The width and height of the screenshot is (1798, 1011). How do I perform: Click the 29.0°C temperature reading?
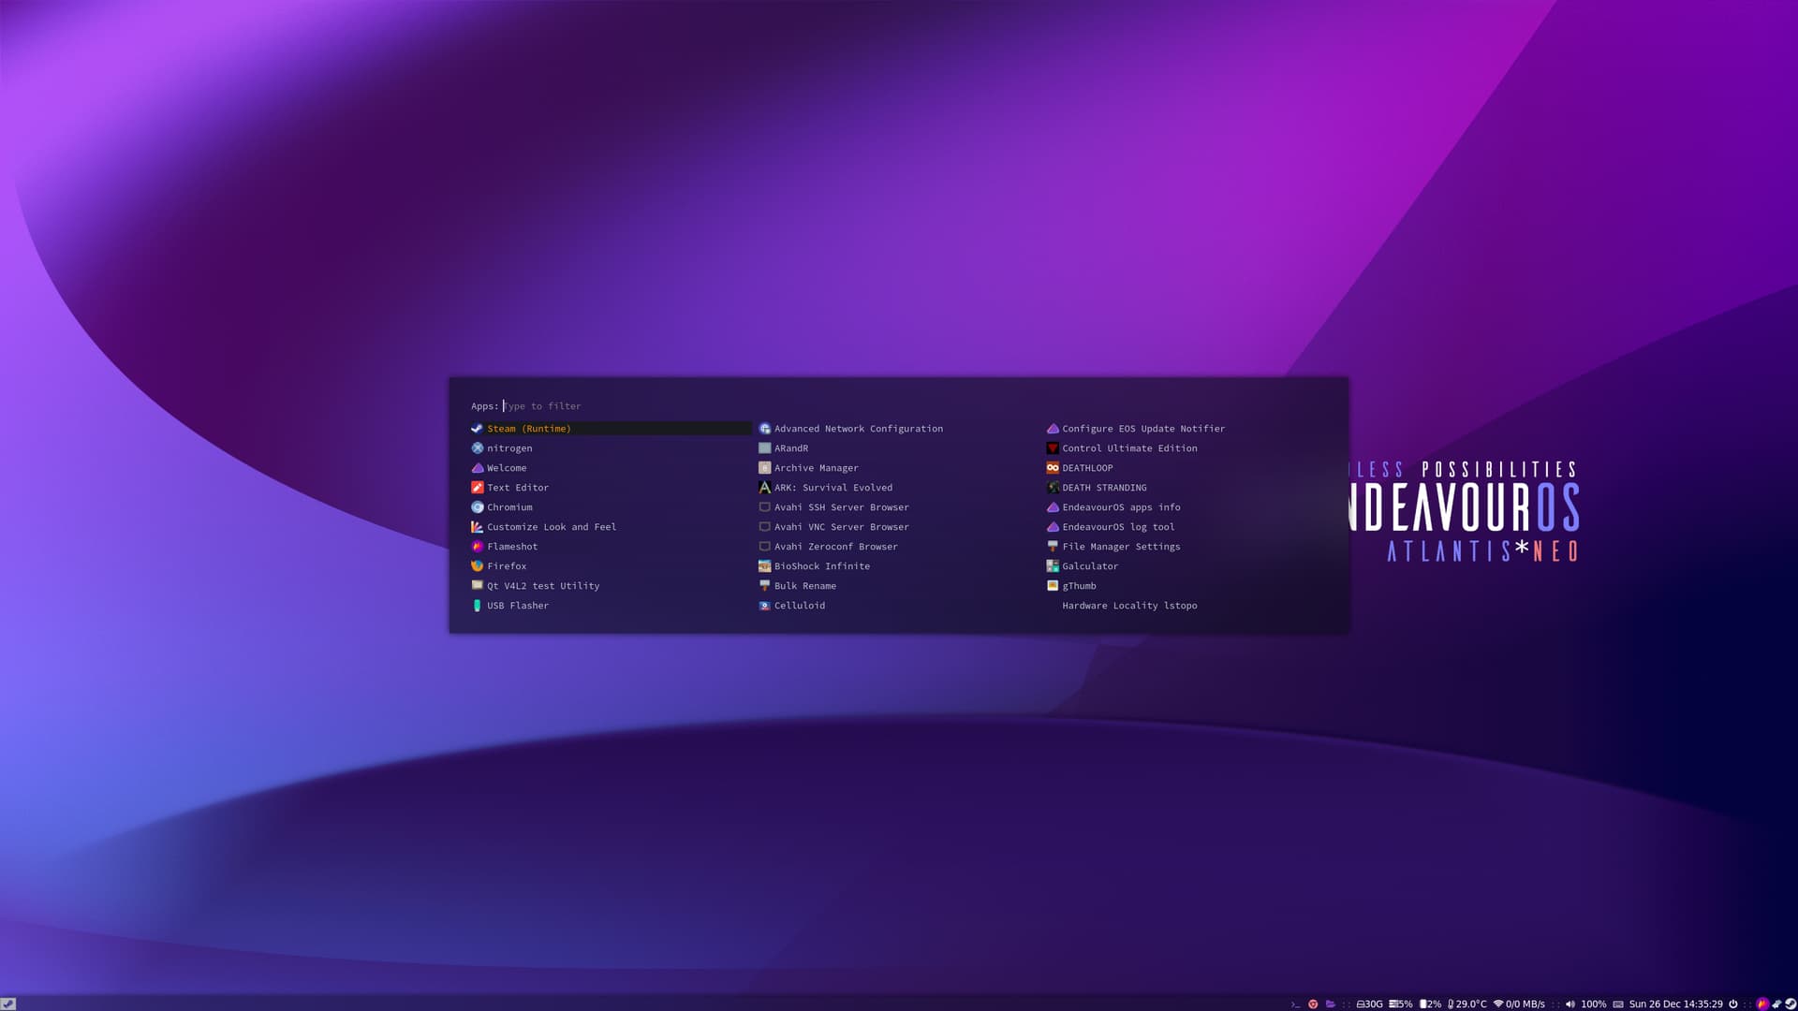pos(1467,1004)
